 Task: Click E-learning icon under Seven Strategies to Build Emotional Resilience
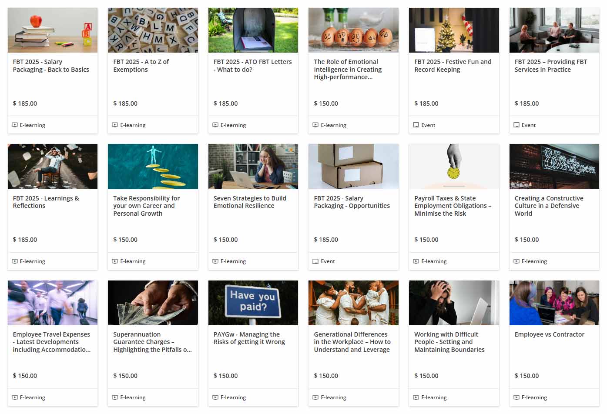coord(215,261)
